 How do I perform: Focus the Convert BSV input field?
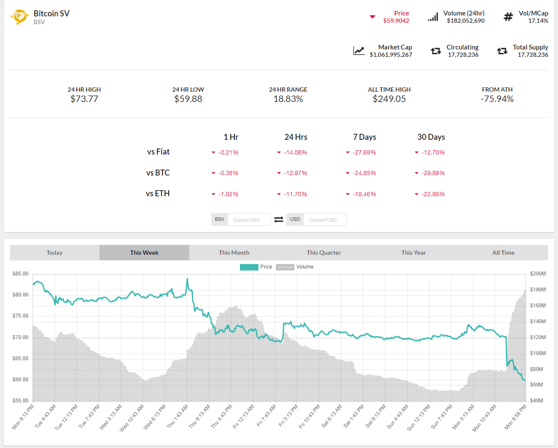249,219
